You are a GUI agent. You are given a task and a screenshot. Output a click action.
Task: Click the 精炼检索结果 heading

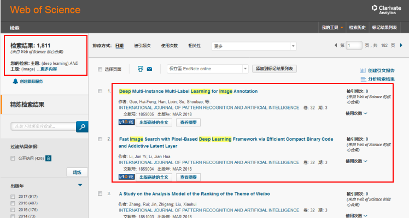click(x=27, y=105)
